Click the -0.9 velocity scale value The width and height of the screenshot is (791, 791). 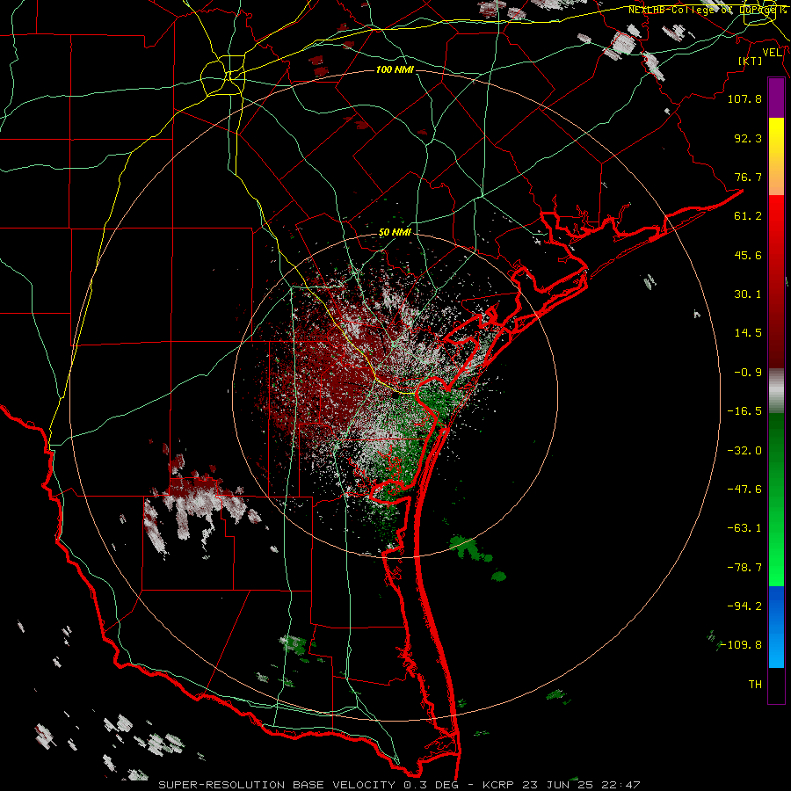pyautogui.click(x=748, y=373)
